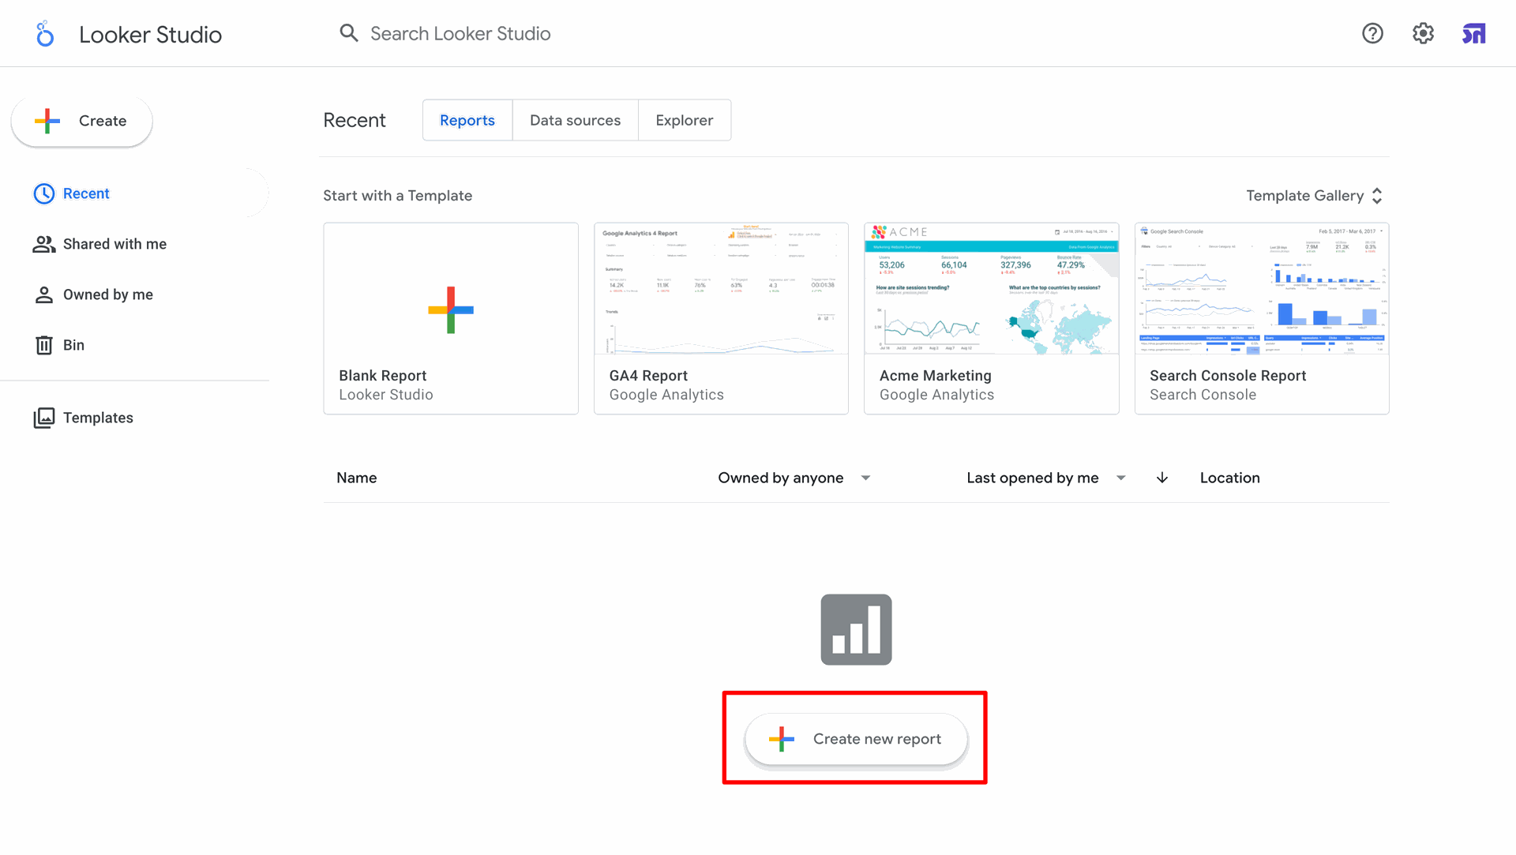This screenshot has height=855, width=1516.
Task: Click the sort direction arrow icon
Action: coord(1162,478)
